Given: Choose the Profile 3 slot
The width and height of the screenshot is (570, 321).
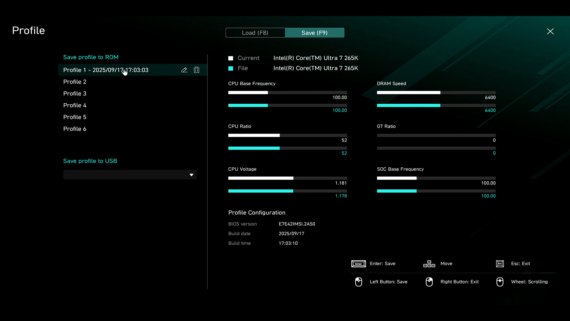Looking at the screenshot, I should (75, 94).
